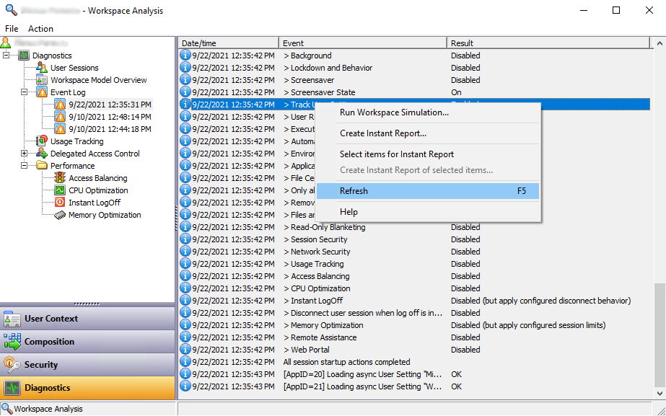This screenshot has width=666, height=416.
Task: Open the Security section
Action: point(41,365)
